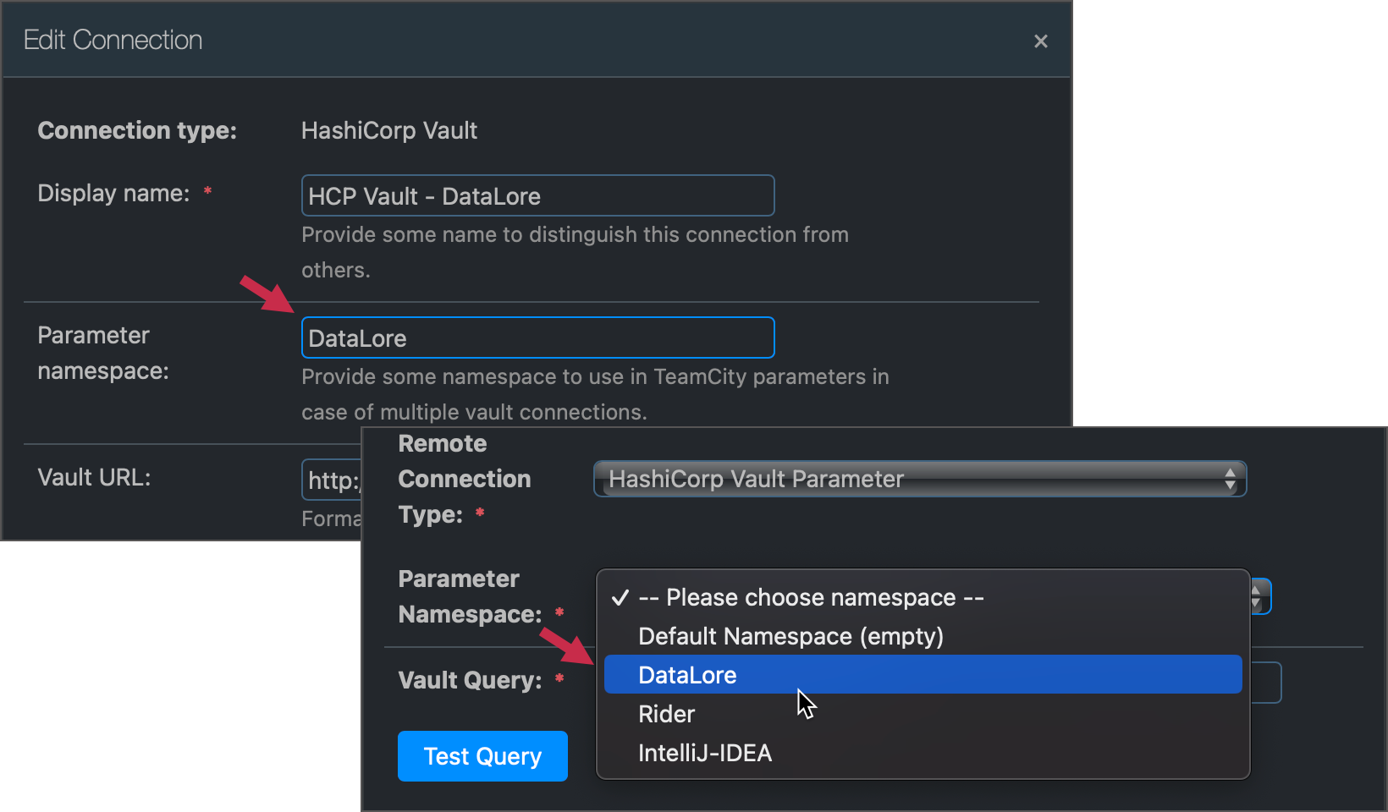Click the 'Vault Query:' label

(x=470, y=681)
